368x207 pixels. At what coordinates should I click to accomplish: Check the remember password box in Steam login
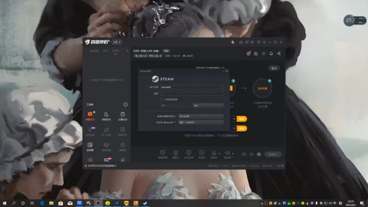(x=162, y=99)
